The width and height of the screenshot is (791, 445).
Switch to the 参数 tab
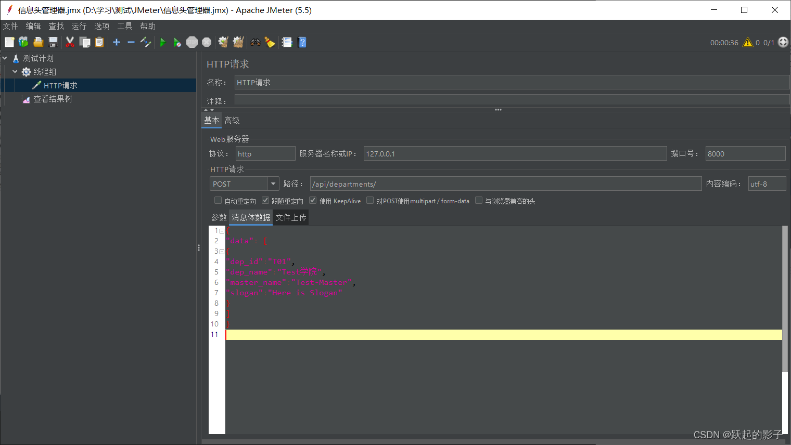click(219, 217)
